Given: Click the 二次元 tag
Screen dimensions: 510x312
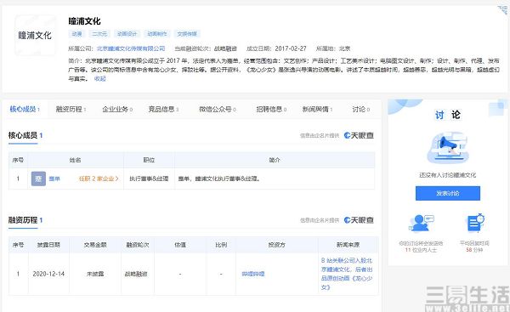Looking at the screenshot, I should click(x=99, y=34).
